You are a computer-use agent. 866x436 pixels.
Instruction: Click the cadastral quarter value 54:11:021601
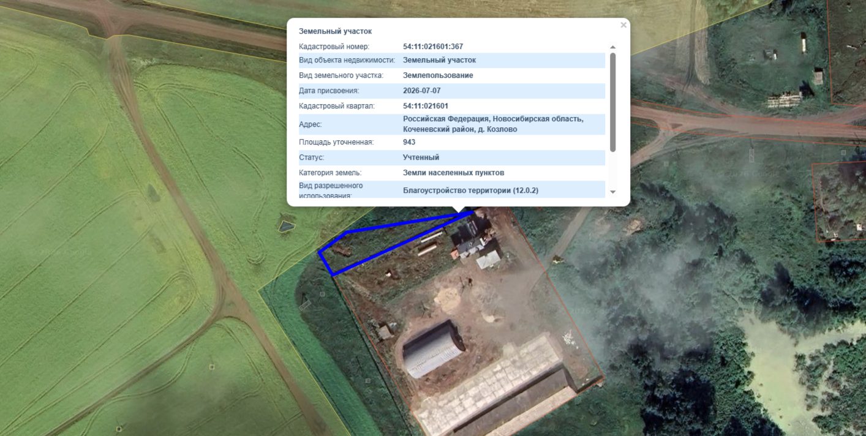click(426, 106)
